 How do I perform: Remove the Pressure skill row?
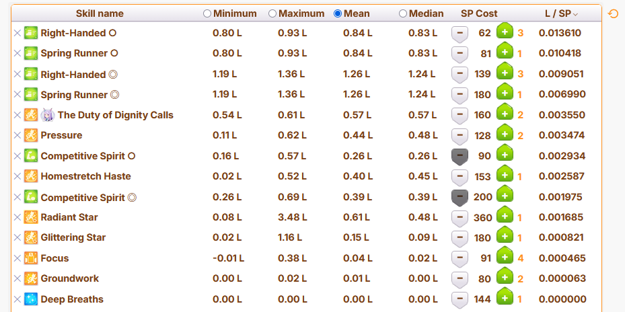17,135
